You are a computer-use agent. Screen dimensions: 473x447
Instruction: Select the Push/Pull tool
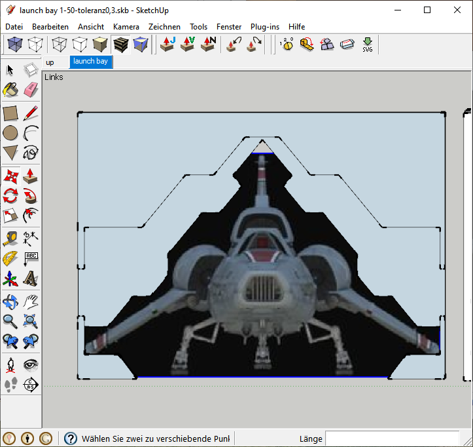[x=31, y=176]
